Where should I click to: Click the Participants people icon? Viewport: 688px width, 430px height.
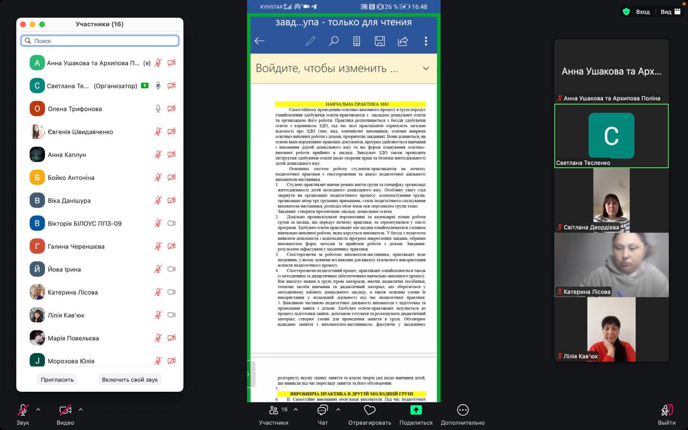(274, 410)
